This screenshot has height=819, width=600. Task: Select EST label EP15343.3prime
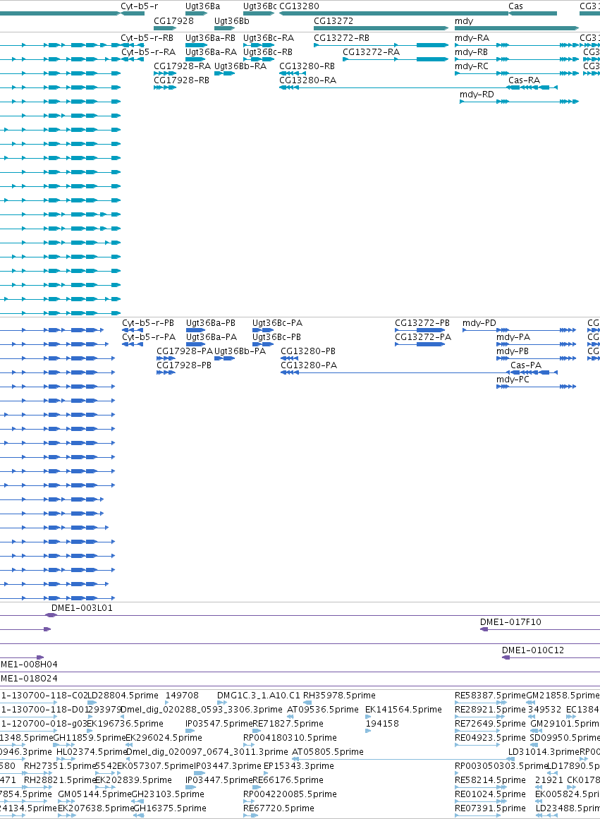coord(299,766)
